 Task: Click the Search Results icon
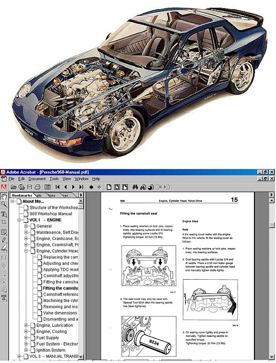point(151,187)
